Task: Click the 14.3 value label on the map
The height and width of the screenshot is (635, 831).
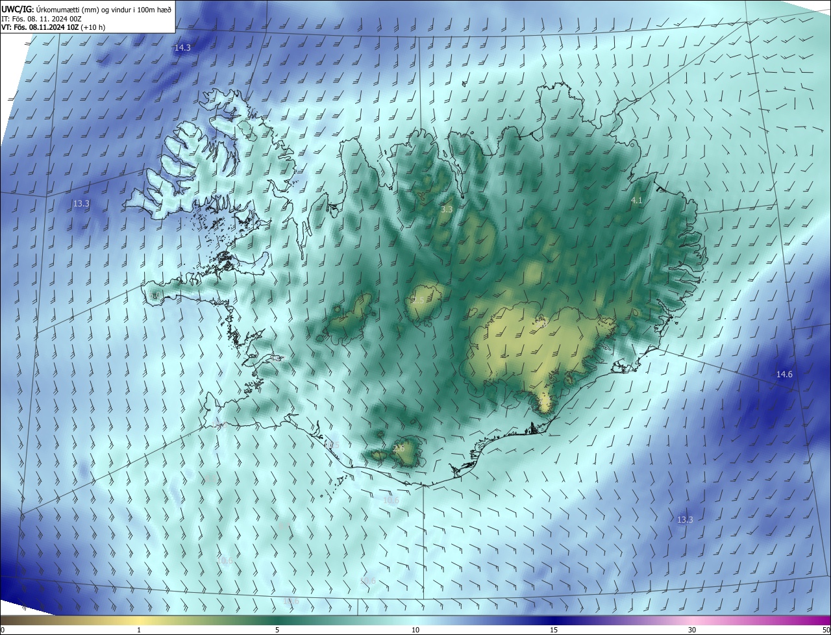Action: (x=182, y=48)
